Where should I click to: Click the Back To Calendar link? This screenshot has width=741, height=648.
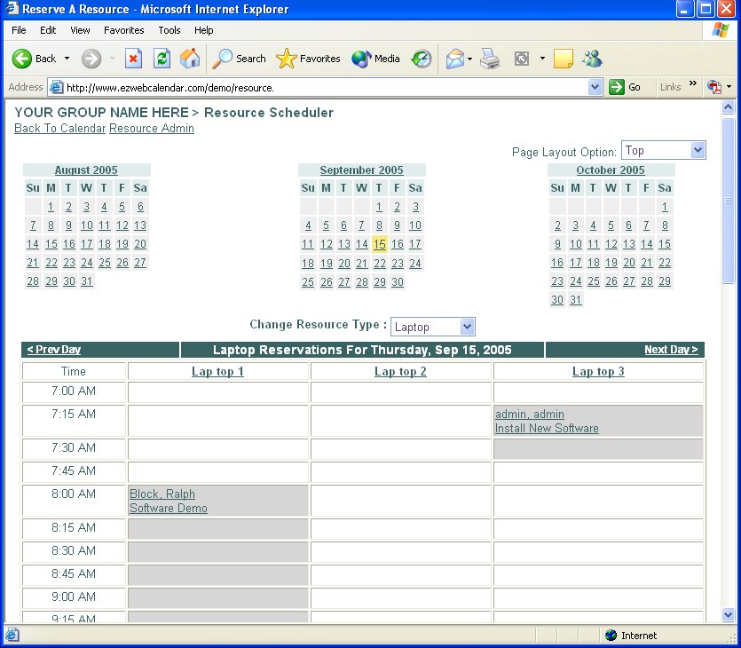(x=59, y=129)
